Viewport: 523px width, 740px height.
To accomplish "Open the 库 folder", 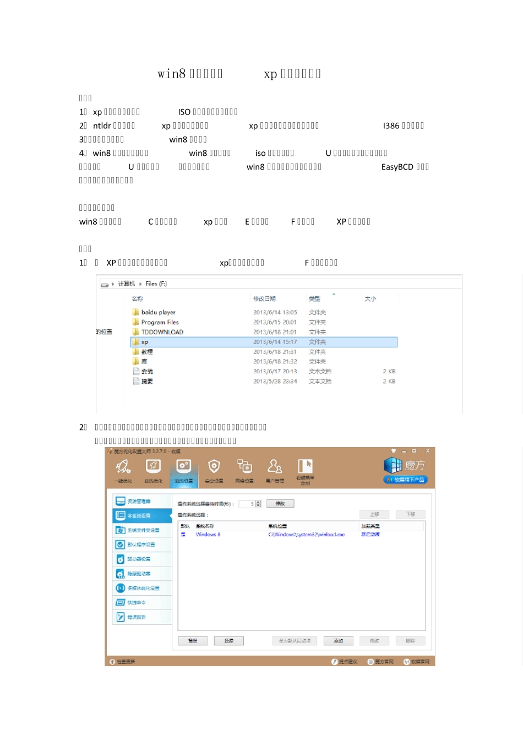I will 140,362.
